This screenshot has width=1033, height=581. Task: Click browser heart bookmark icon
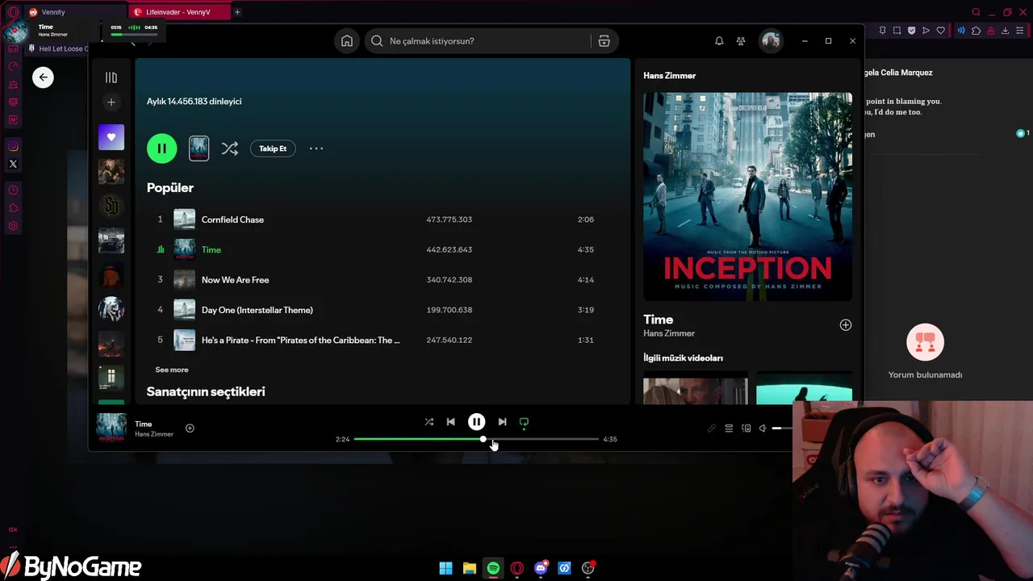(940, 31)
